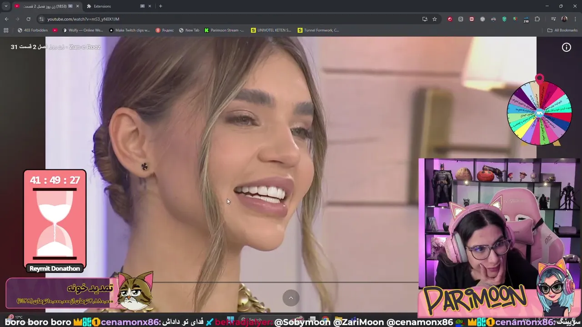582x327 pixels.
Task: Open the red-green shield extension icon
Action: click(515, 19)
